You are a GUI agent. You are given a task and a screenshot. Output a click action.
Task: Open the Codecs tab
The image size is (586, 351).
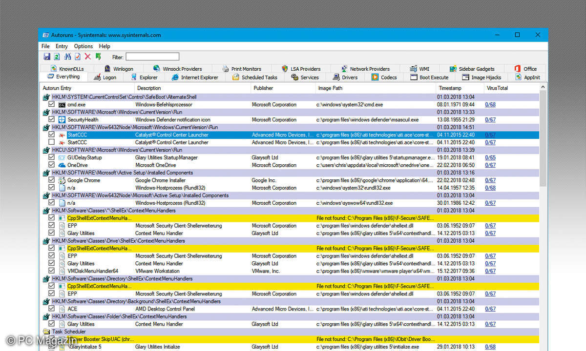coord(384,77)
